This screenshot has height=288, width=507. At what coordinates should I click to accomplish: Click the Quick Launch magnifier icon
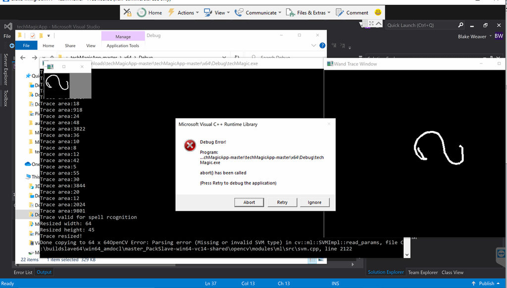point(460,25)
